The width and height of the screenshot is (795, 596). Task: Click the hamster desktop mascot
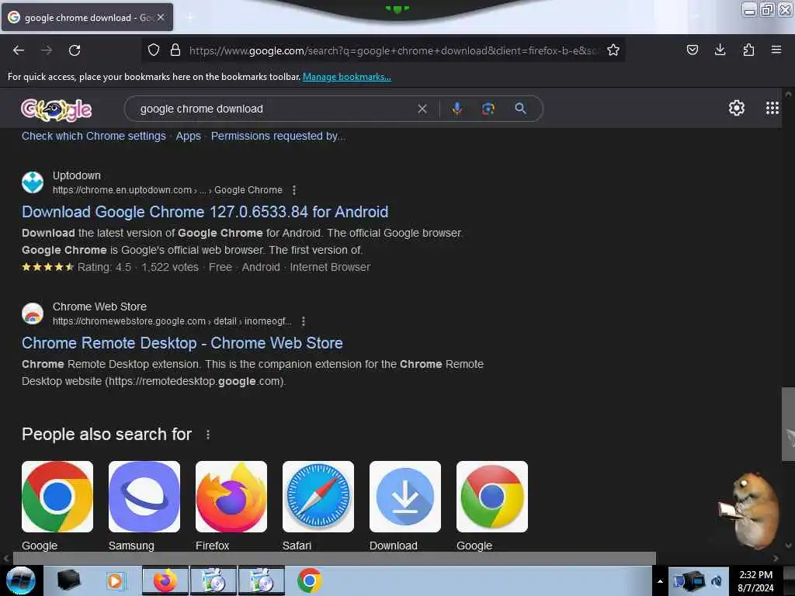(749, 511)
